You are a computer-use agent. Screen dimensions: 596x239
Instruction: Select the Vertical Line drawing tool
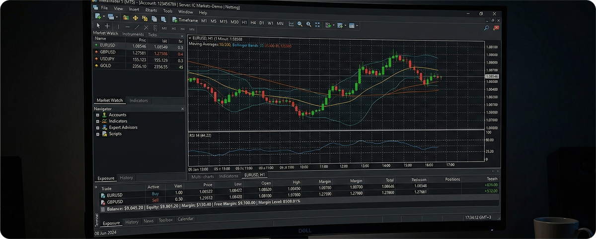click(118, 26)
